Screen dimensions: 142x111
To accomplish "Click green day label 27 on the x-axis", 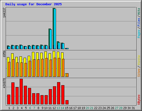I will pyautogui.click(x=116, y=108).
